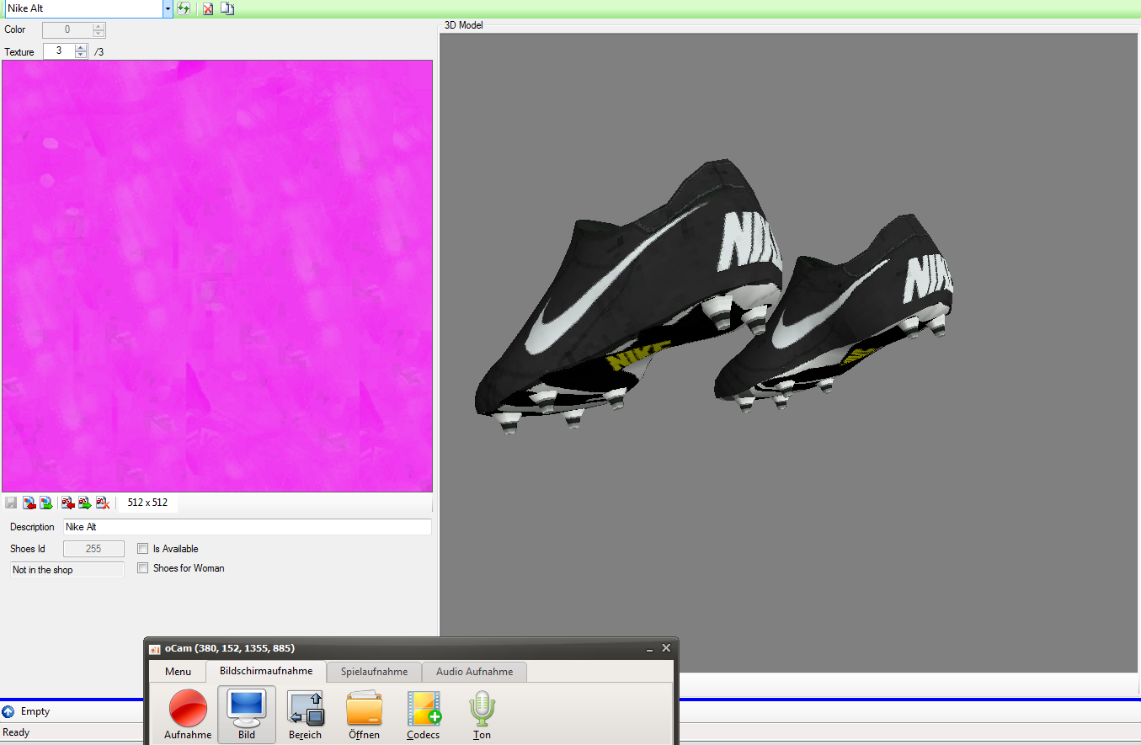The image size is (1141, 745).
Task: Open the Menu tab in oCam
Action: [x=178, y=672]
